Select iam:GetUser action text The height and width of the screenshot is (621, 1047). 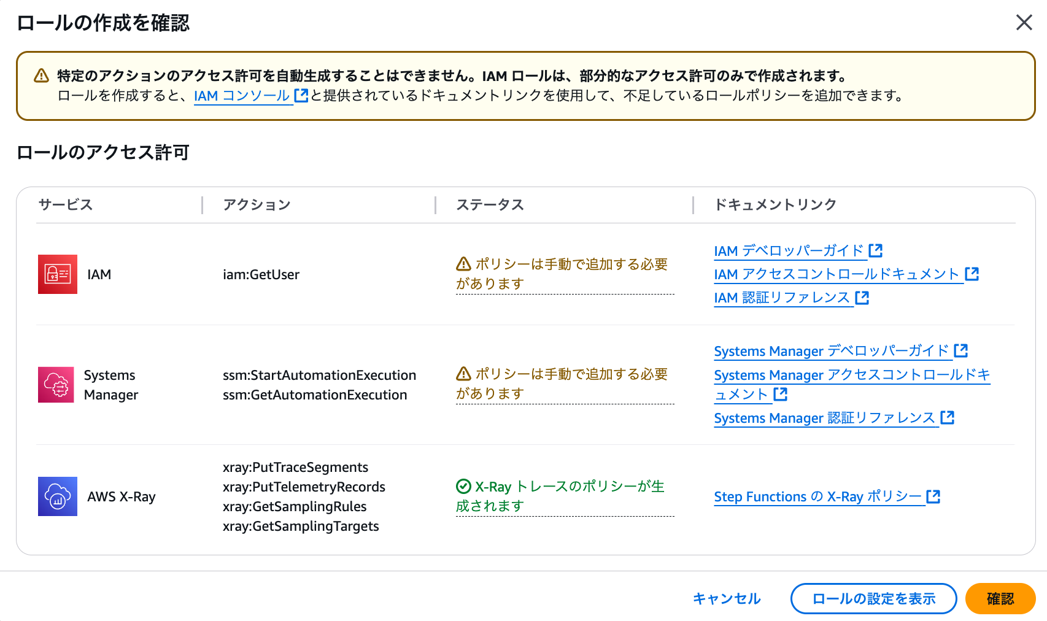pyautogui.click(x=261, y=274)
